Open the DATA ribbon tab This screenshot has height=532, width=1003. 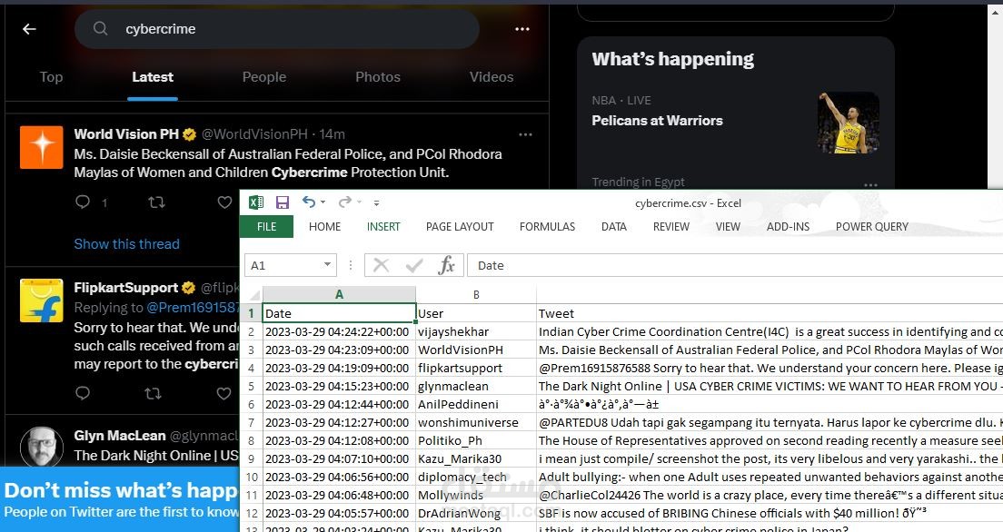pyautogui.click(x=614, y=226)
